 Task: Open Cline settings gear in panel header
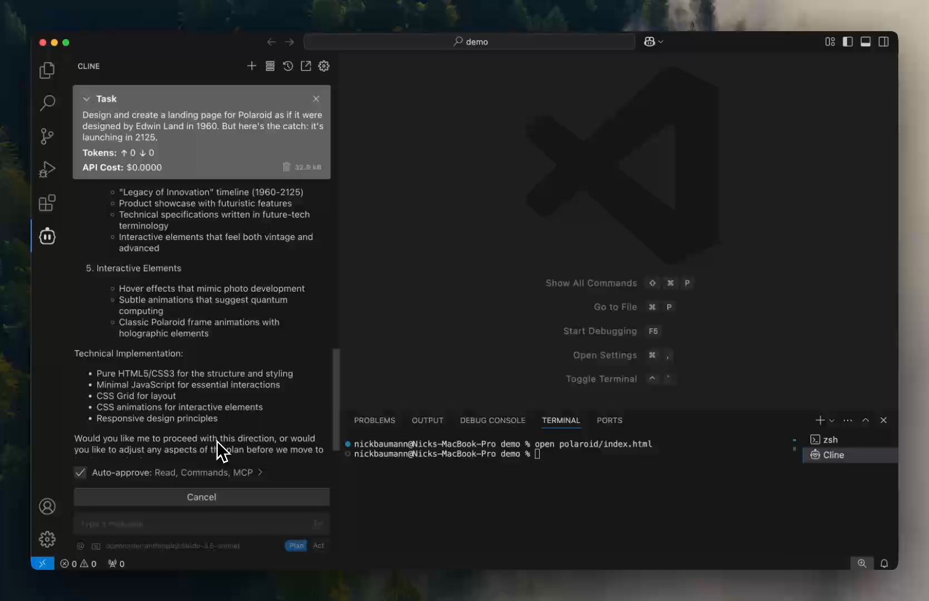tap(324, 66)
